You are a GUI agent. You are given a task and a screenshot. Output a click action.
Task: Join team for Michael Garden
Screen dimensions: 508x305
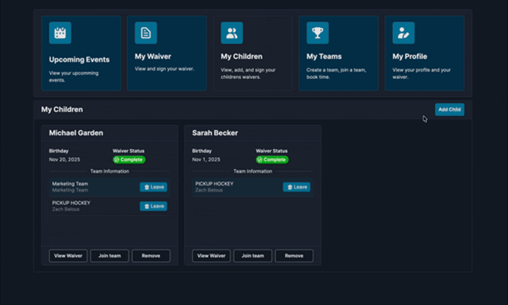pos(110,256)
